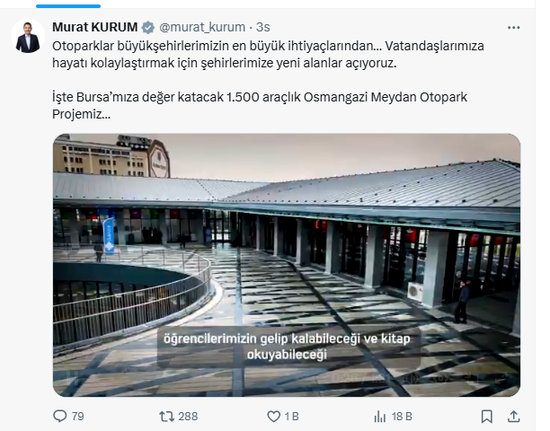Open the tweet's 3s timestamp
Screen dimensions: 550x431
click(x=263, y=27)
